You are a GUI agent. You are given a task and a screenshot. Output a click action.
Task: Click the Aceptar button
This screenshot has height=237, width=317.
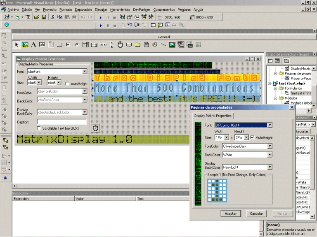point(231,214)
